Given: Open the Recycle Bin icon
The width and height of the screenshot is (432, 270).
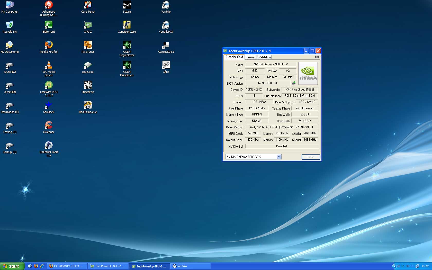Looking at the screenshot, I should click(x=10, y=27).
